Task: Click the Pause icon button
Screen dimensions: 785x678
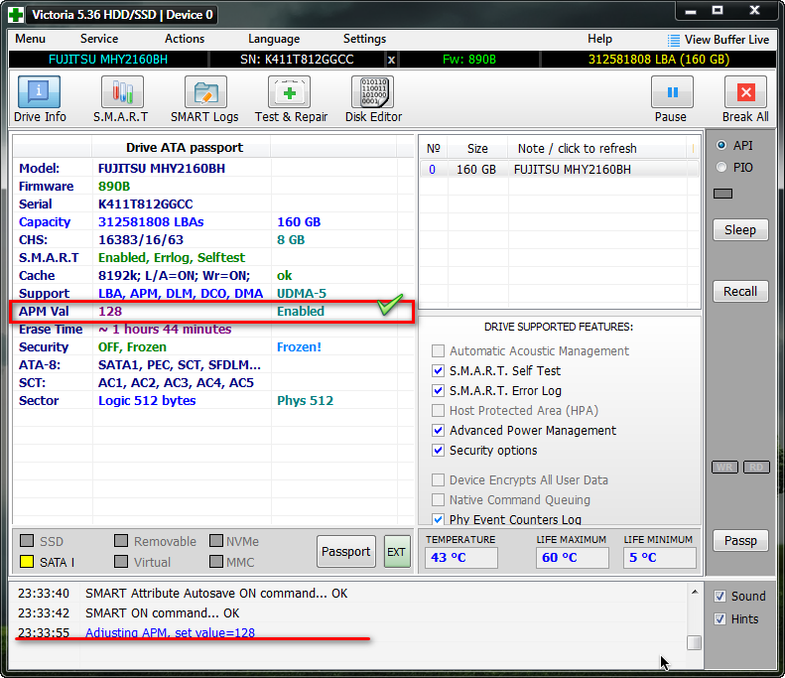Action: coord(672,91)
